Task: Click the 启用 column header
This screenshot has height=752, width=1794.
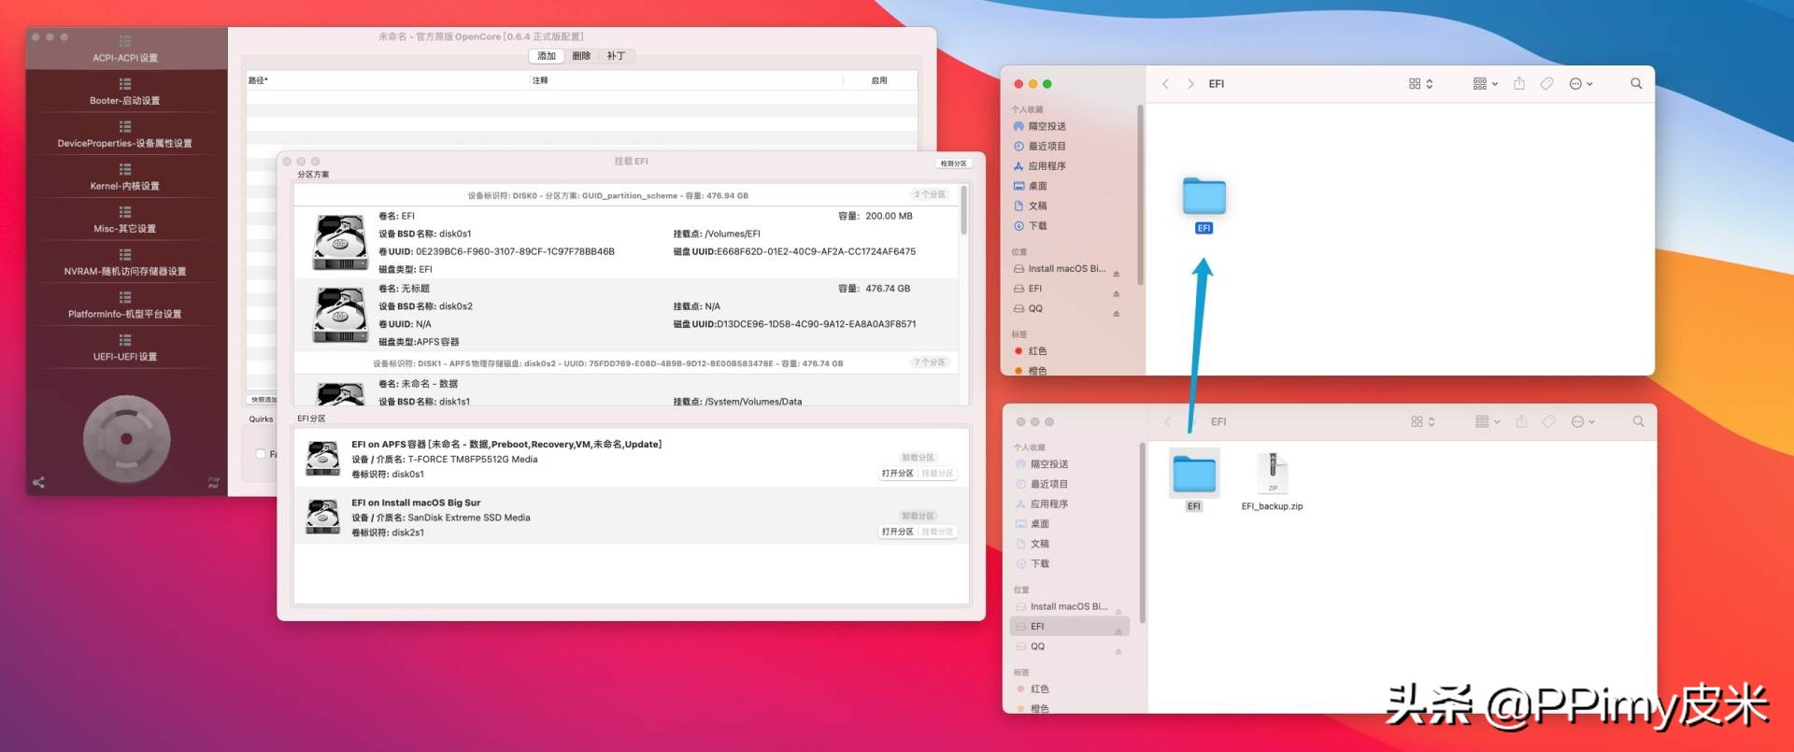Action: [879, 80]
